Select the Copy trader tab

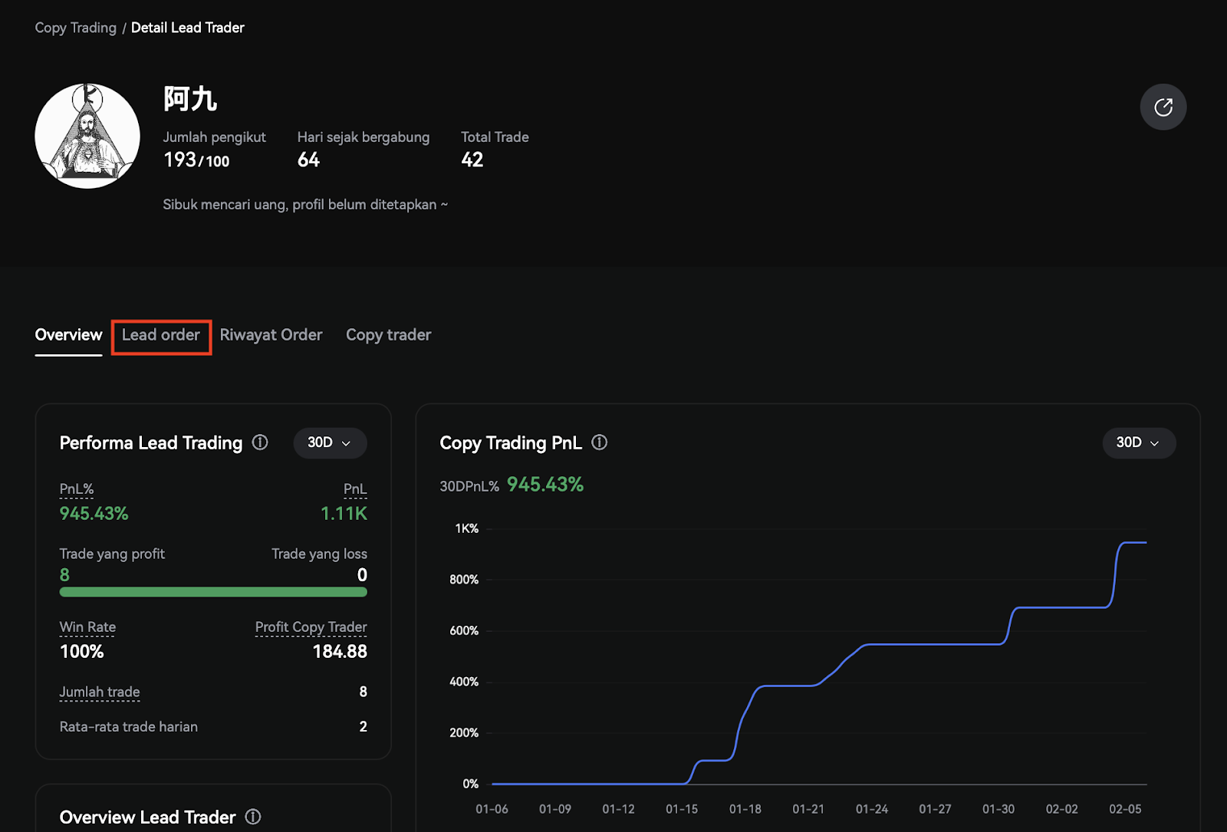(388, 336)
